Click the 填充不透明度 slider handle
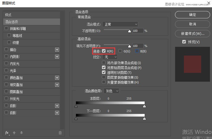This screenshot has height=139, width=212. [129, 46]
